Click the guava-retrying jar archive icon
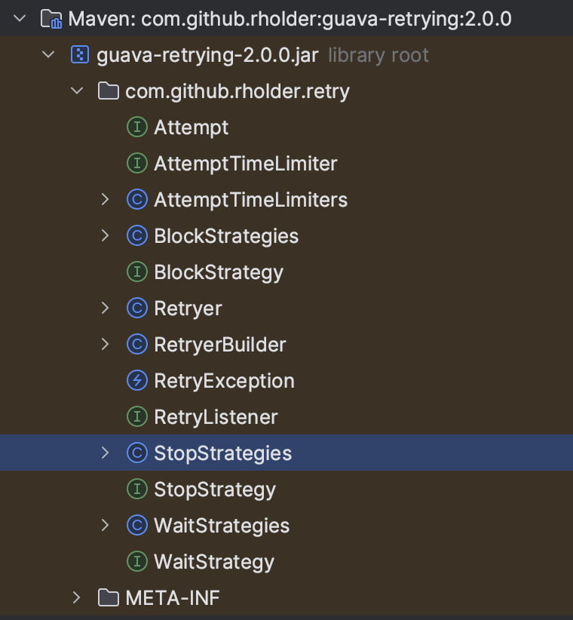Image resolution: width=573 pixels, height=620 pixels. [80, 55]
